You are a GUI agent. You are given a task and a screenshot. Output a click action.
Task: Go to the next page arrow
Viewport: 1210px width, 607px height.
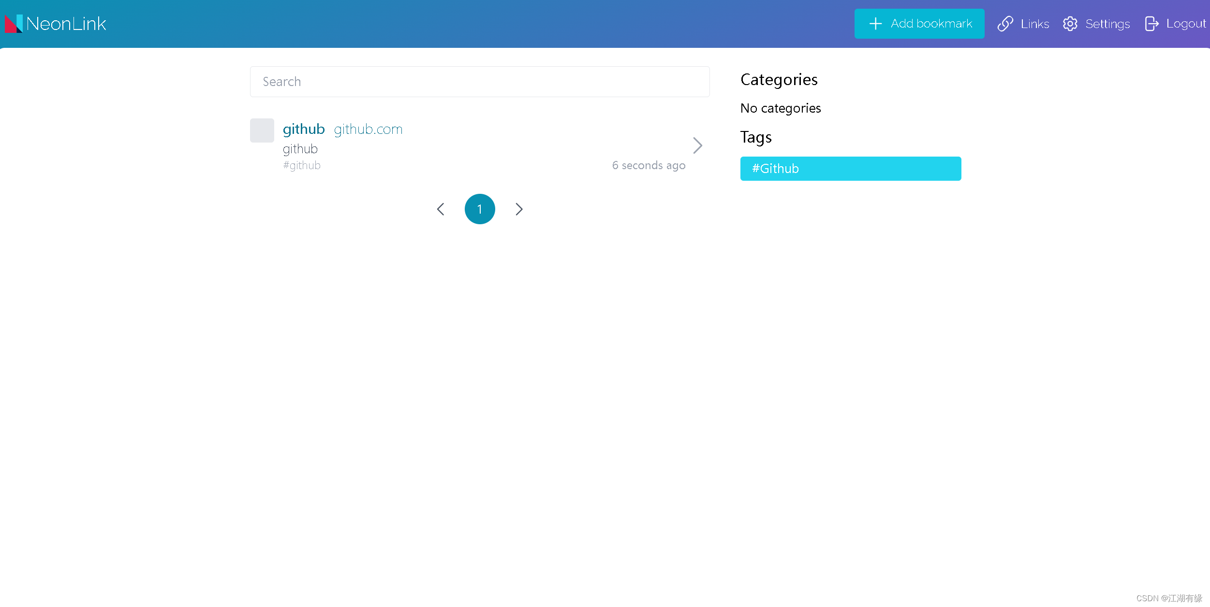pyautogui.click(x=519, y=209)
